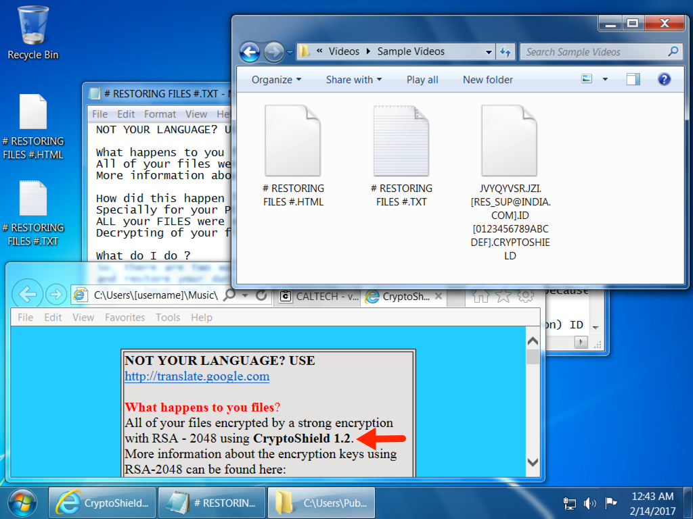693x519 pixels.
Task: Click New folder in Explorer toolbar
Action: tap(487, 80)
